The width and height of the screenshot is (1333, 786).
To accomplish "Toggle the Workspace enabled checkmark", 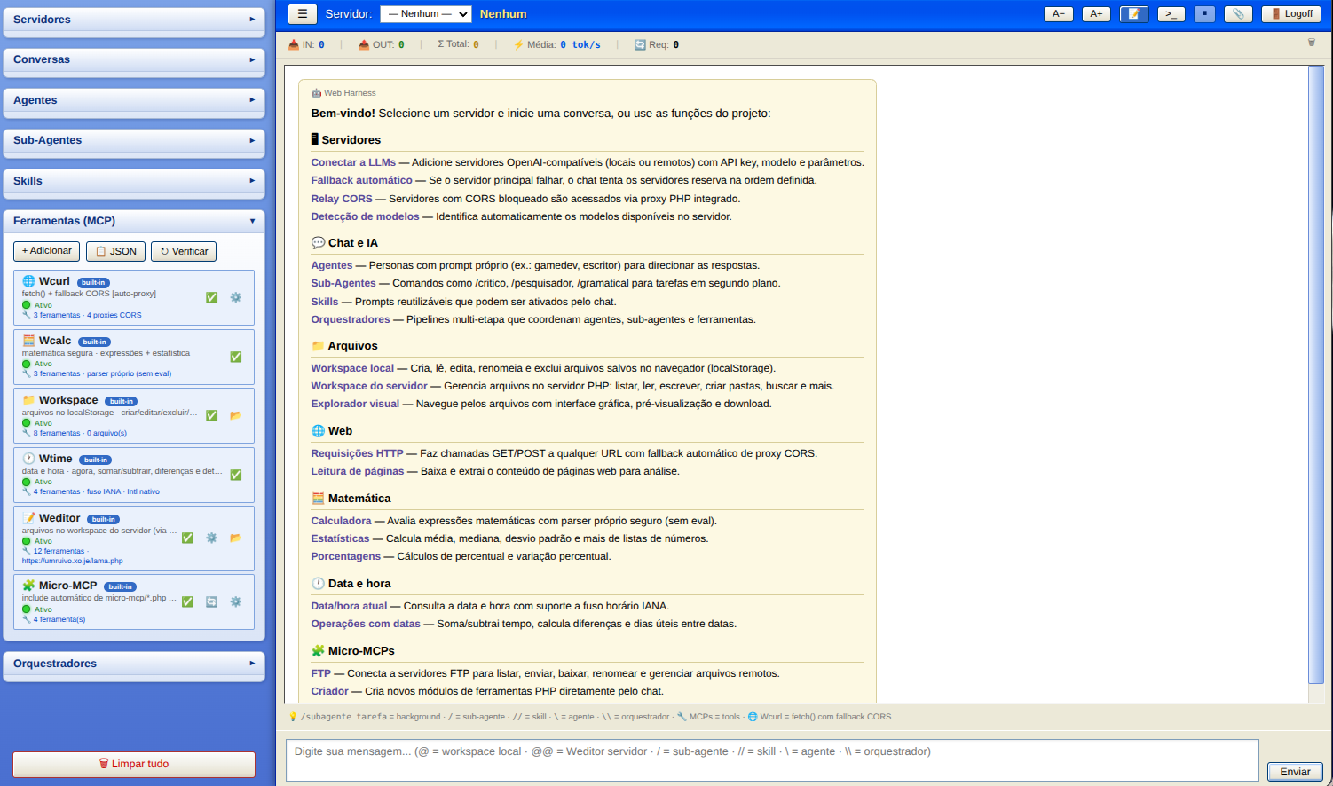I will coord(212,415).
